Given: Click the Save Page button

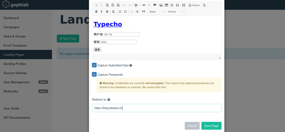Looking at the screenshot, I should point(211,126).
